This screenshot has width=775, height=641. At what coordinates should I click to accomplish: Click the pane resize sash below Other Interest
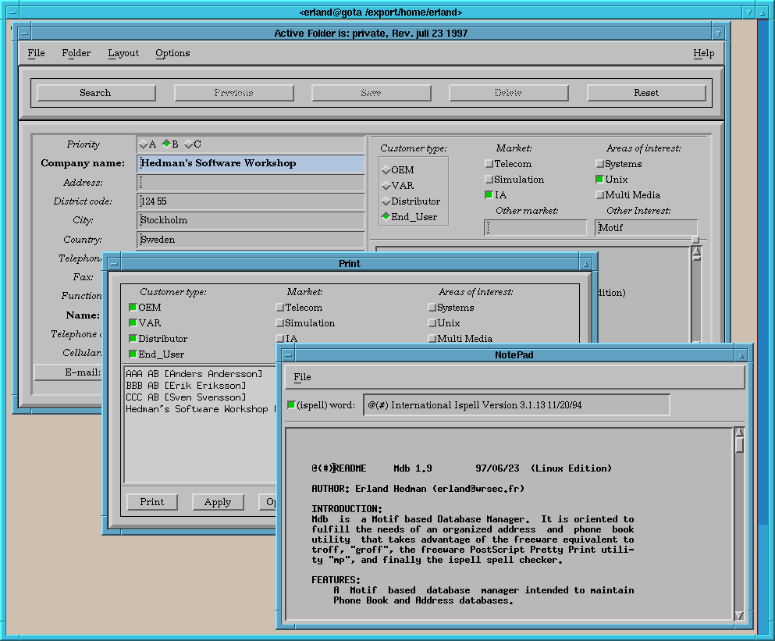[x=695, y=240]
